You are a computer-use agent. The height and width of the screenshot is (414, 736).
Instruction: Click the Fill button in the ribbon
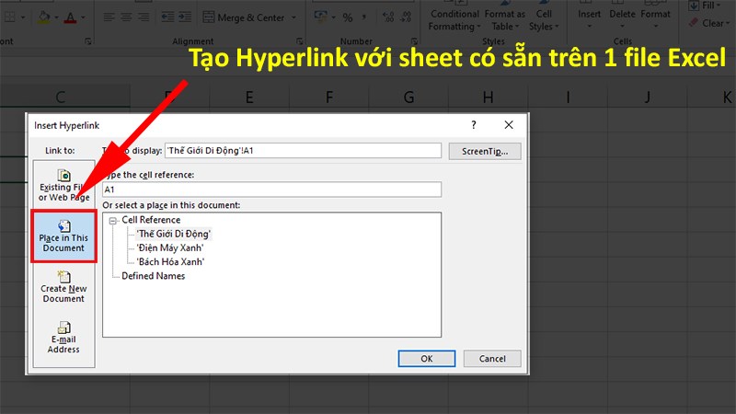pos(705,6)
